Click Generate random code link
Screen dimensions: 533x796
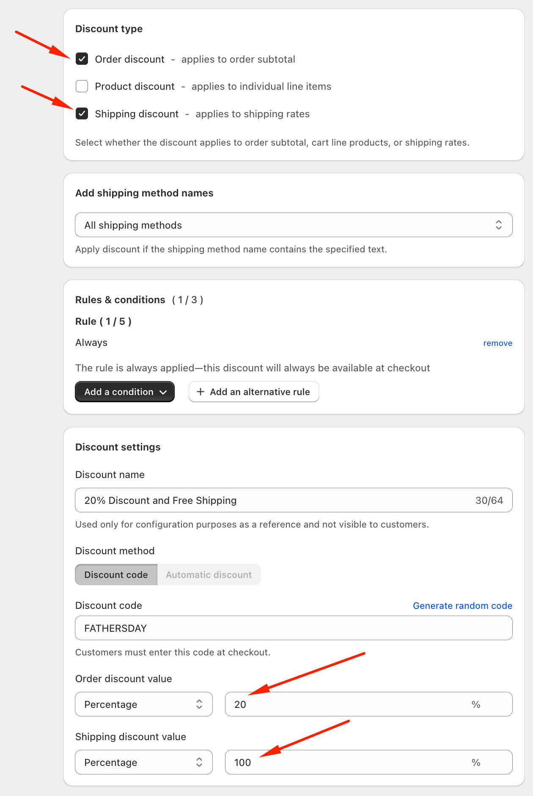pyautogui.click(x=462, y=605)
